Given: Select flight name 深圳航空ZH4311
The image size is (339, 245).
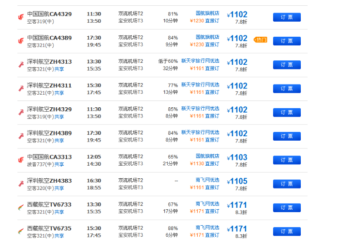Looking at the screenshot, I should click(x=49, y=86).
